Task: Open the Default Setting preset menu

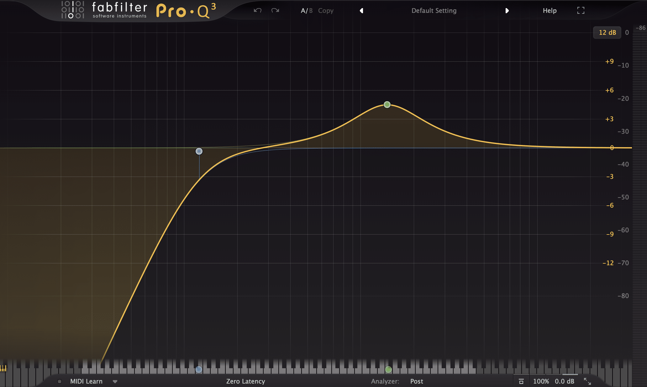Action: coord(434,11)
